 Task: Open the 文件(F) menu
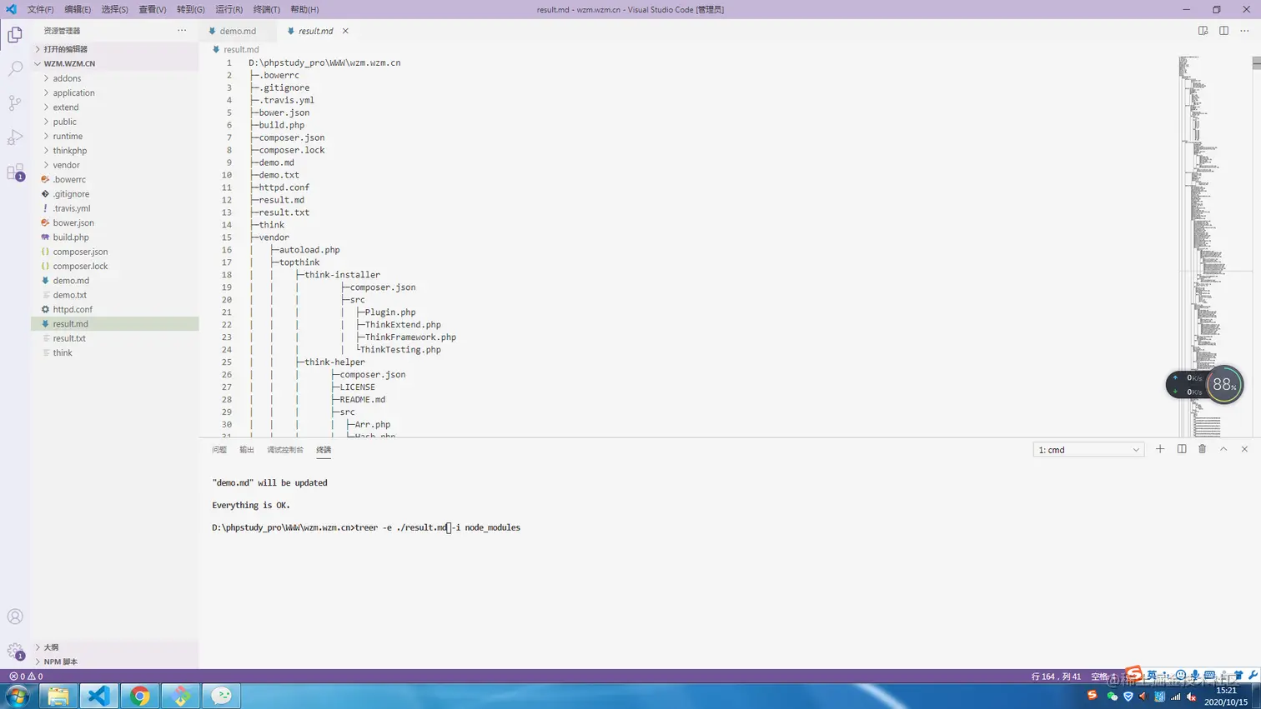[40, 9]
